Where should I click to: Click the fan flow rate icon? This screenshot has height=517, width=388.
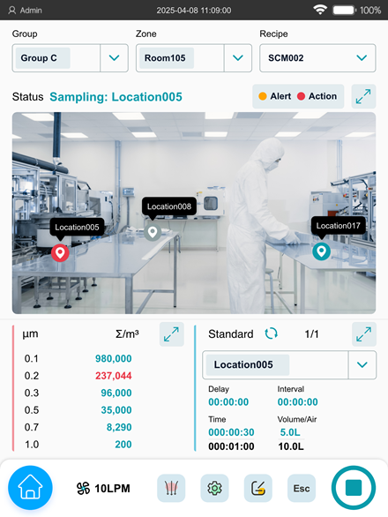tap(83, 488)
